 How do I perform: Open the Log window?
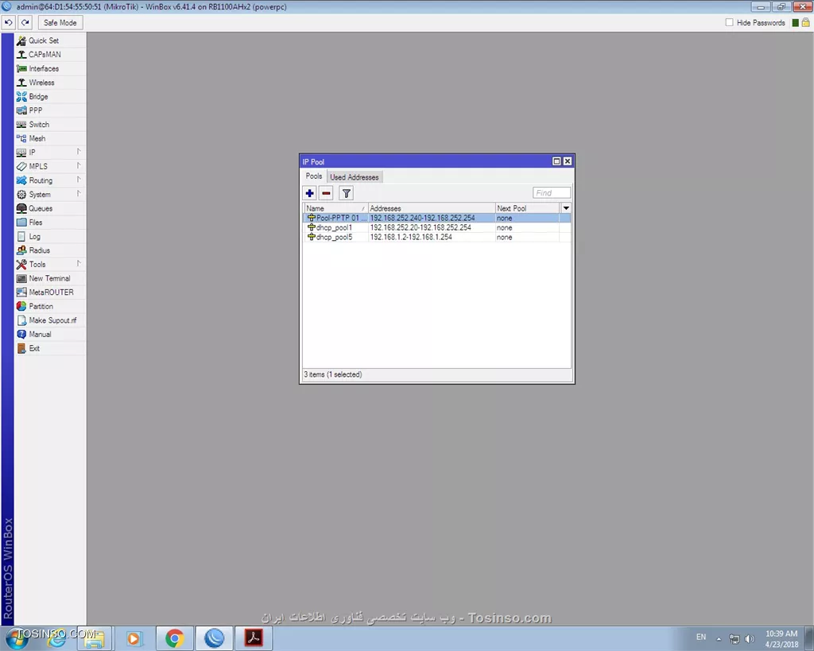(x=50, y=236)
